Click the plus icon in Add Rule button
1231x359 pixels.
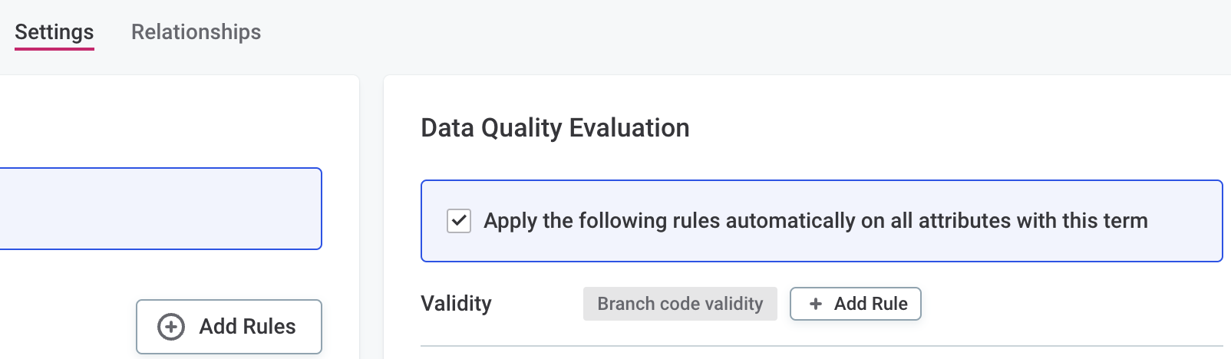tap(815, 305)
